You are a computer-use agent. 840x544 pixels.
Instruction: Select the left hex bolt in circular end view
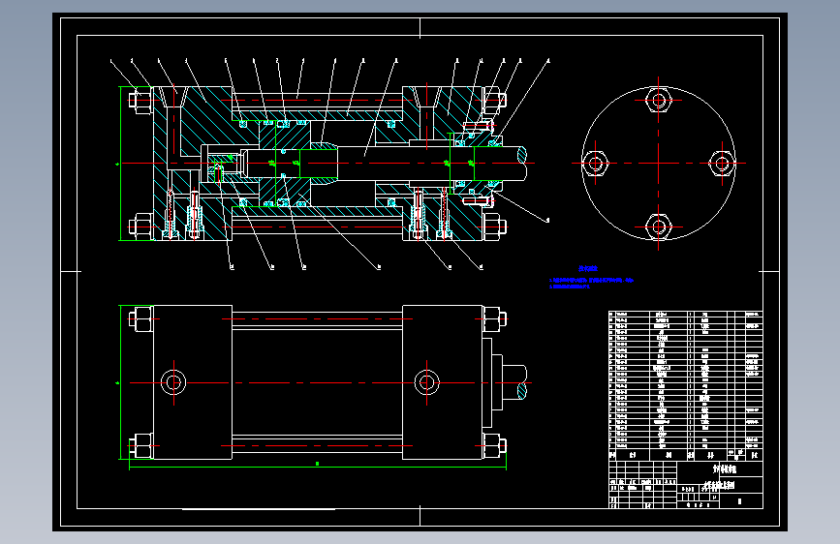(x=595, y=164)
